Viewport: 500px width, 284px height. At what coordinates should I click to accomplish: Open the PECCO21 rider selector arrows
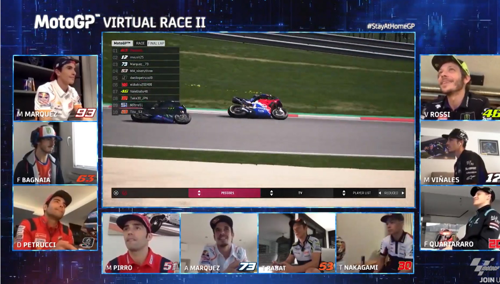[199, 193]
